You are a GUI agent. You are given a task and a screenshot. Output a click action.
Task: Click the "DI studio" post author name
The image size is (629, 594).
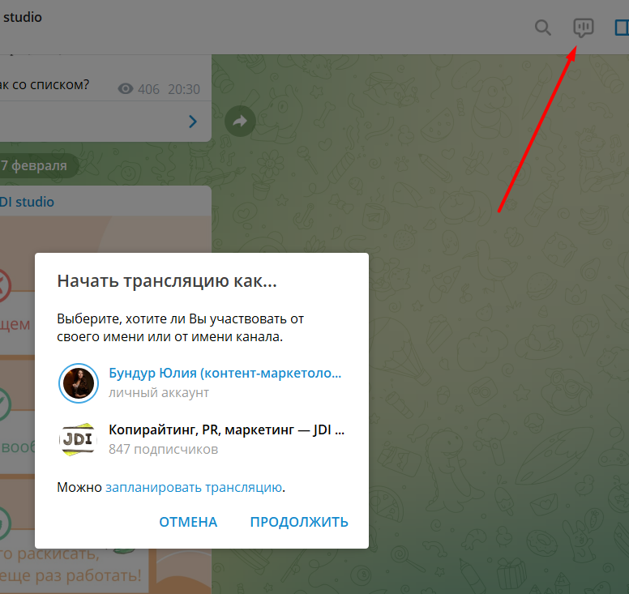pos(27,201)
